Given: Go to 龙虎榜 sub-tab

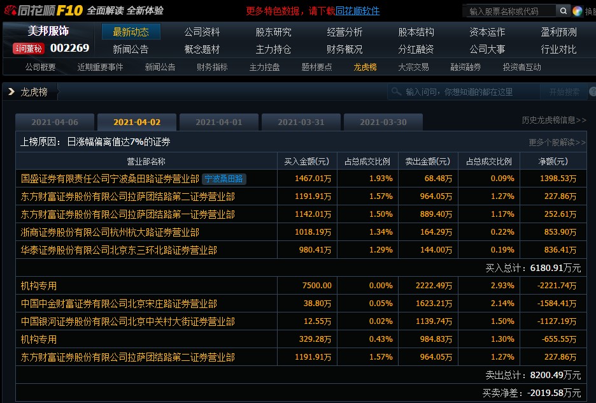Looking at the screenshot, I should (365, 68).
